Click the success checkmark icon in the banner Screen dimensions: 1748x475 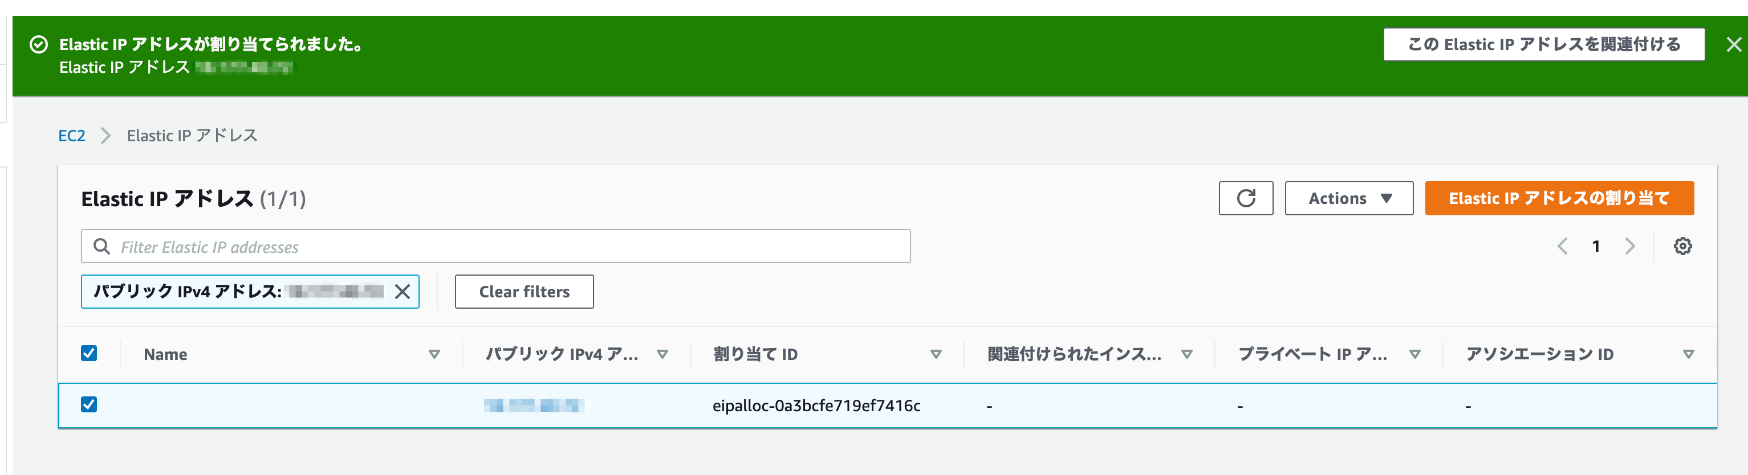[x=39, y=45]
